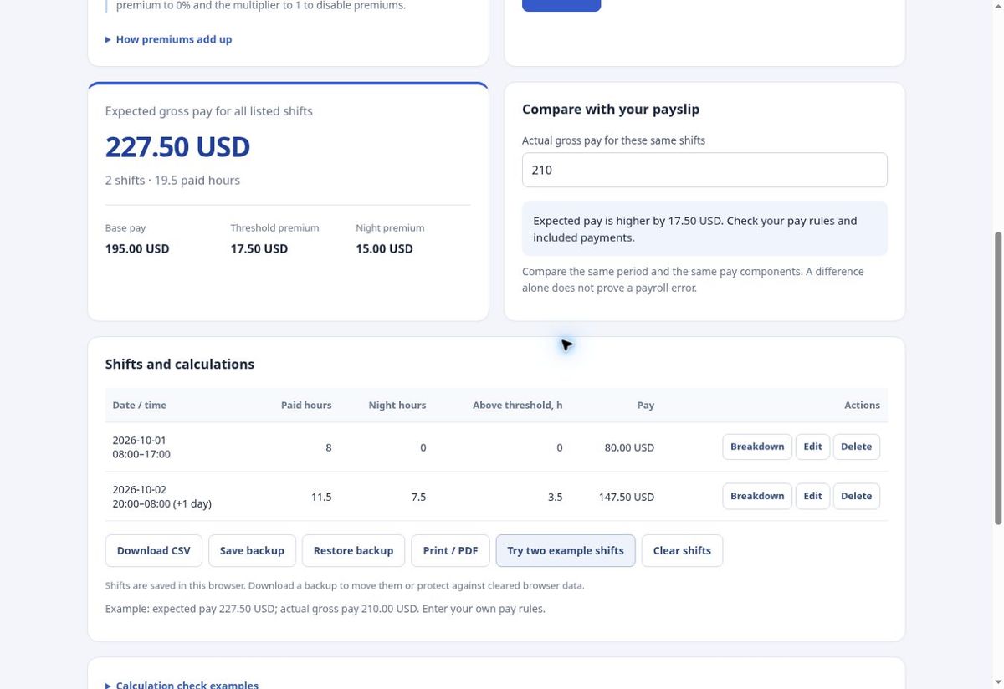This screenshot has width=1004, height=689.
Task: Click the 'Compare with your payslip' heading
Action: click(611, 109)
